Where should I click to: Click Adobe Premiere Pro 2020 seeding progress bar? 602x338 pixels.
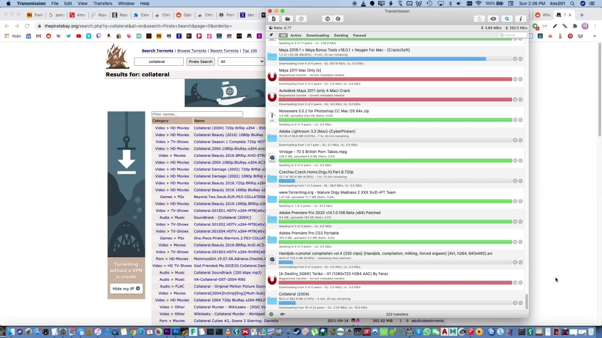tap(395, 222)
